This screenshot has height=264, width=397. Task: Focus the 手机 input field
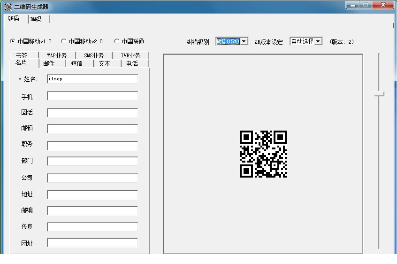click(x=92, y=96)
